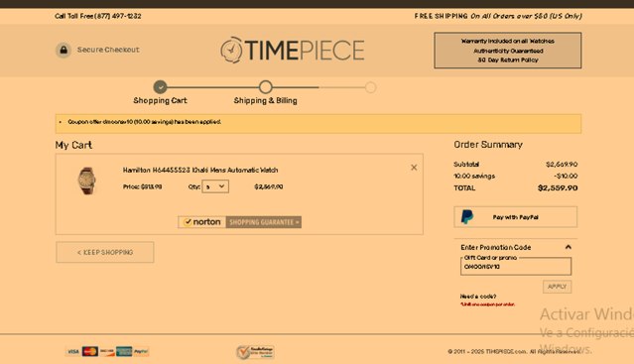Click the Visa card icon in footer
Image resolution: width=634 pixels, height=364 pixels.
(x=72, y=351)
